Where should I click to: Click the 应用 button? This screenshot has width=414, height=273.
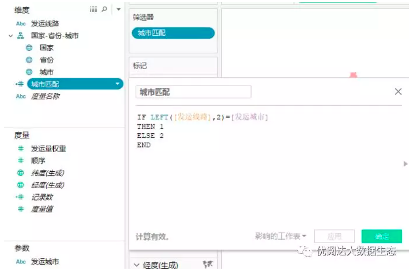pyautogui.click(x=334, y=236)
